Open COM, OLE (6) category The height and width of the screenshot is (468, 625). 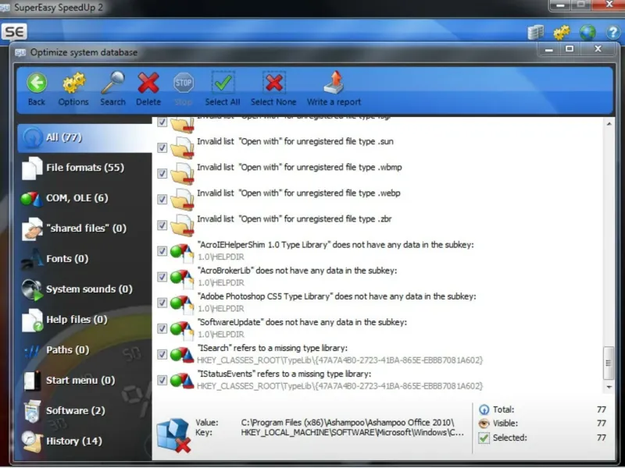84,198
